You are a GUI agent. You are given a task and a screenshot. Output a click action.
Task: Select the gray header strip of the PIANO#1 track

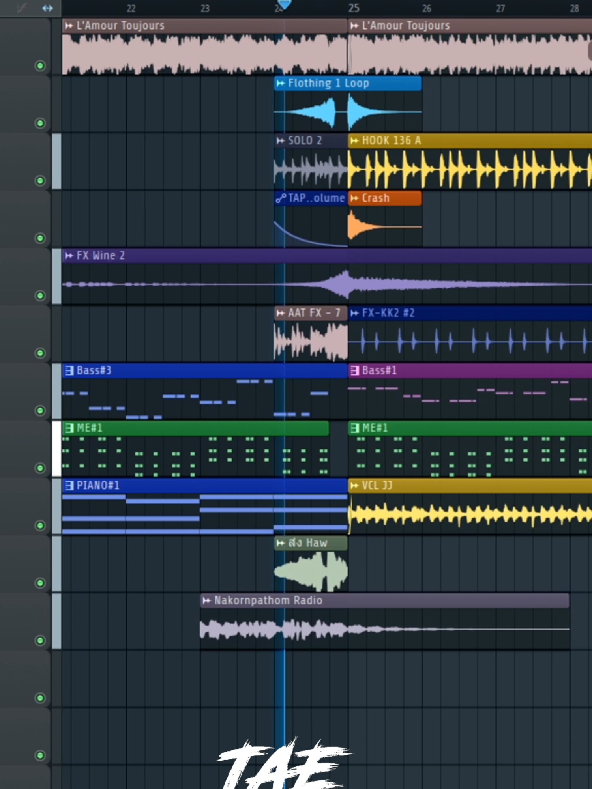click(x=56, y=506)
